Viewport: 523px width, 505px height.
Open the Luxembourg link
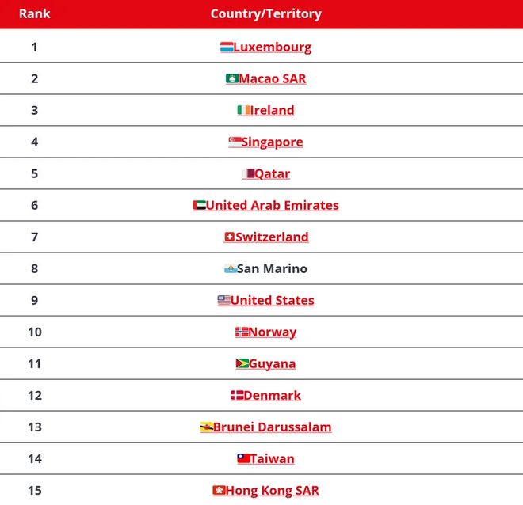[272, 47]
